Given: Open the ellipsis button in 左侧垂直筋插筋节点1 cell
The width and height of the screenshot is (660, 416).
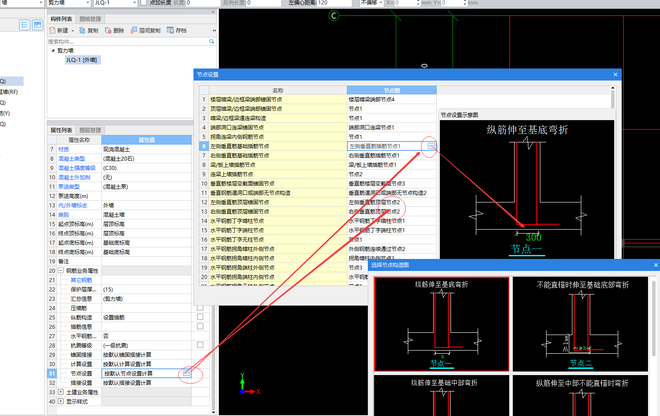Looking at the screenshot, I should tap(431, 146).
